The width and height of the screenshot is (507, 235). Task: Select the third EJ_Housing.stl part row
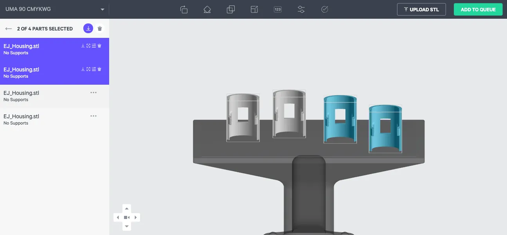click(x=54, y=96)
